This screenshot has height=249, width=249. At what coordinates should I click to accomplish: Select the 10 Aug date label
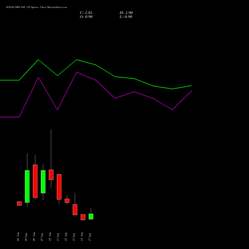click(x=50, y=237)
